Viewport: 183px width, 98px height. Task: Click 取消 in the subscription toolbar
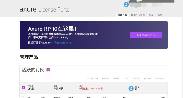127,79
